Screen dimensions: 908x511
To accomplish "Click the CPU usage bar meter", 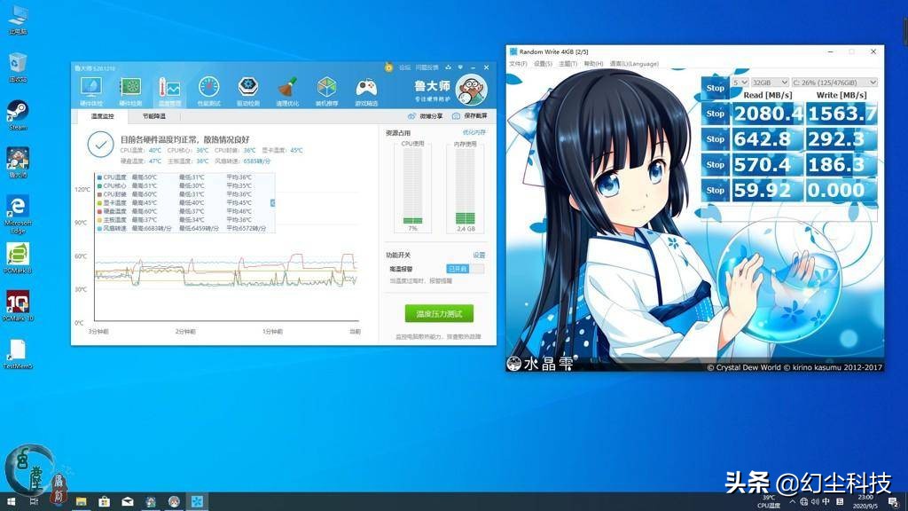I will (413, 186).
